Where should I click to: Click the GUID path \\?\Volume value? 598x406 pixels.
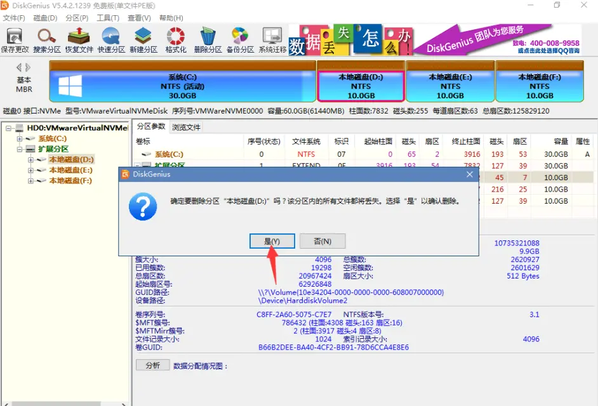click(x=351, y=292)
